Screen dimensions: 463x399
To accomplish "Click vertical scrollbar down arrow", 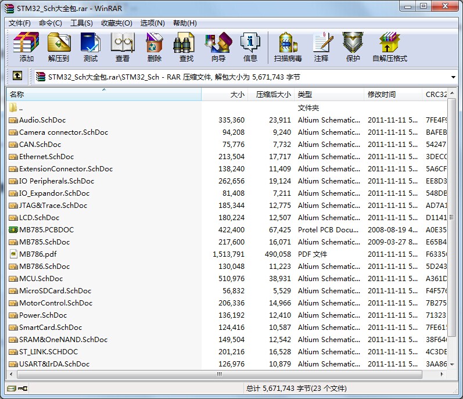I will point(452,365).
